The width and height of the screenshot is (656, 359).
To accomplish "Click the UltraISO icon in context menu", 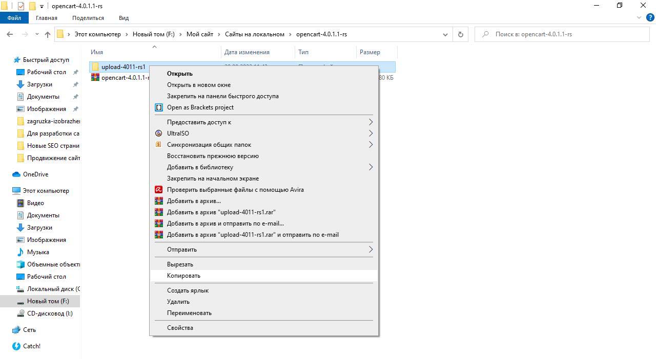I will pyautogui.click(x=158, y=133).
